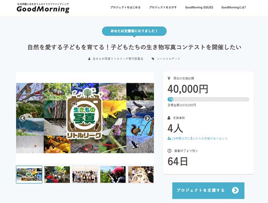
Task: Open プロジェクトをはじめる menu item
Action: point(126,8)
